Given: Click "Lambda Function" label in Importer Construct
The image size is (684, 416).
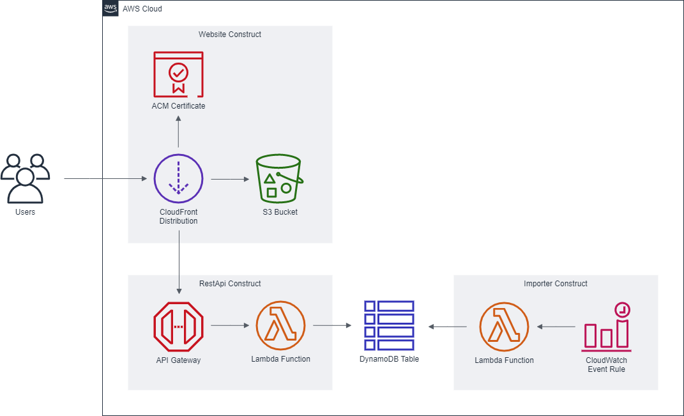Looking at the screenshot, I should click(505, 360).
